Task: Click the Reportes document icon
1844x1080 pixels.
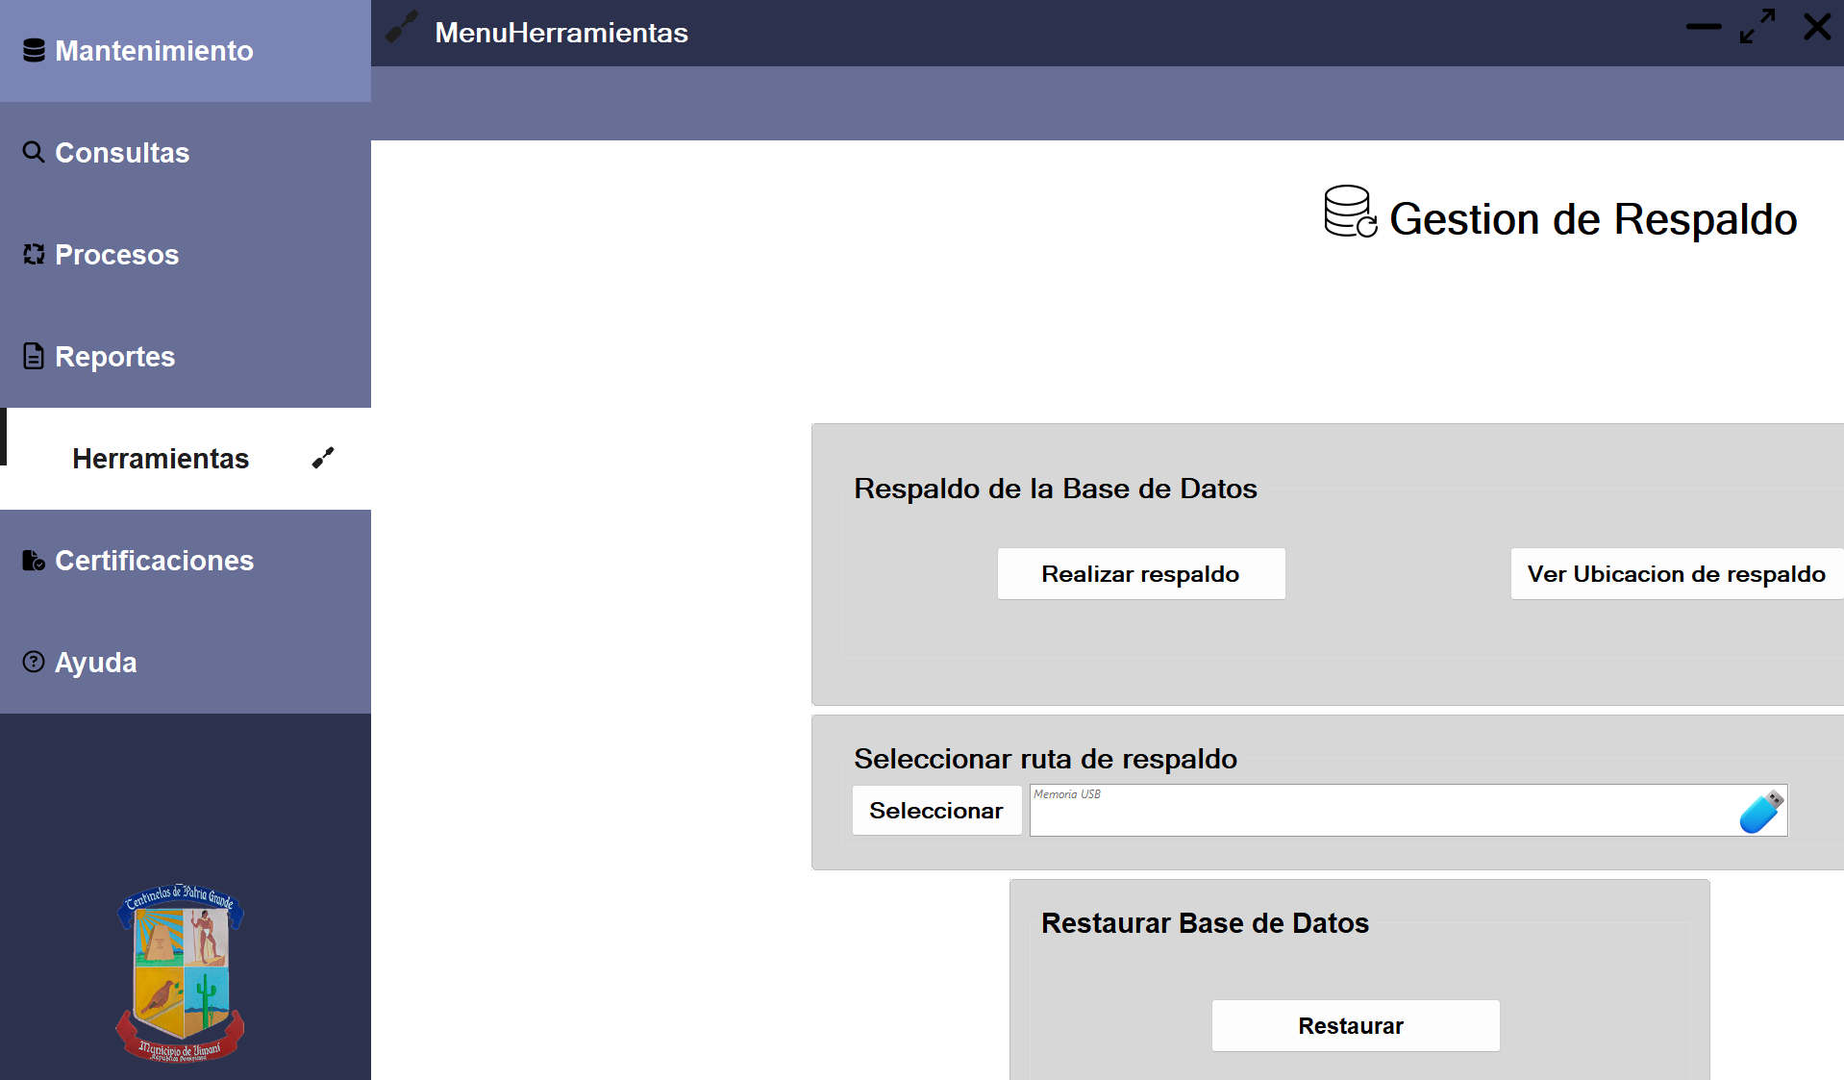Action: pos(34,356)
